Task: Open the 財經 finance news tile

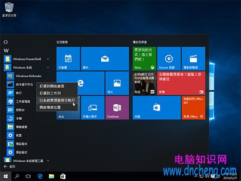Action: pos(144,83)
